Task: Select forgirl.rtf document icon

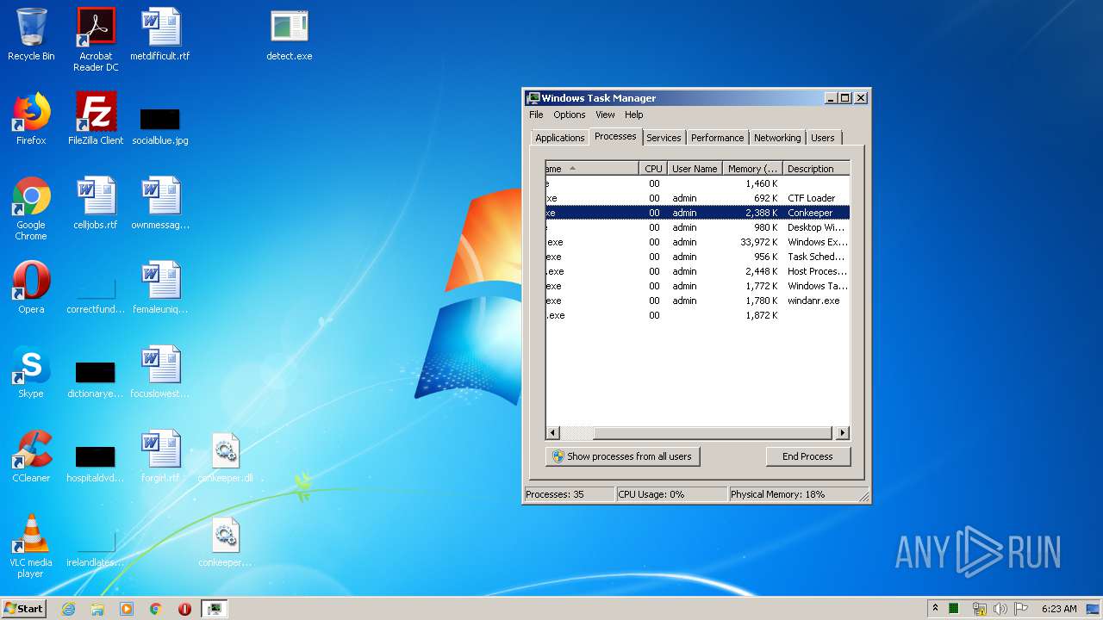Action: 160,456
